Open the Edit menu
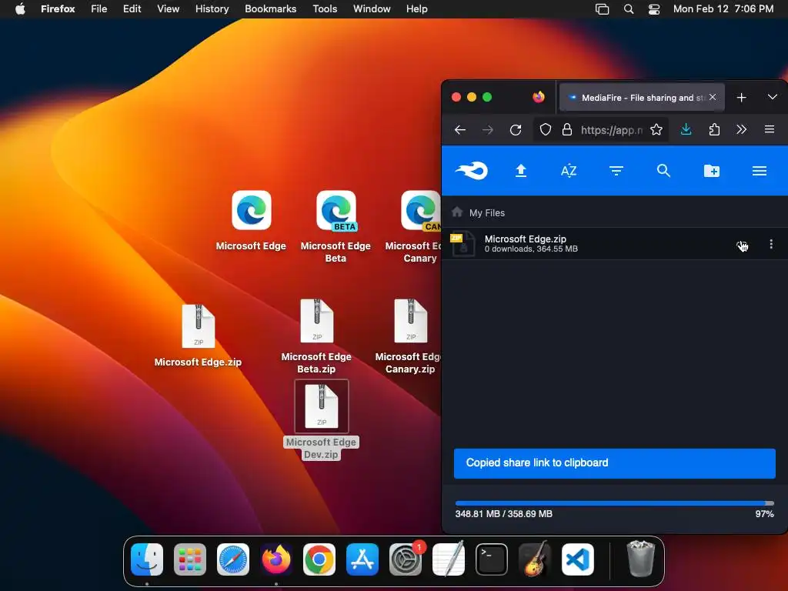Screen dimensions: 788x591 (x=132, y=8)
